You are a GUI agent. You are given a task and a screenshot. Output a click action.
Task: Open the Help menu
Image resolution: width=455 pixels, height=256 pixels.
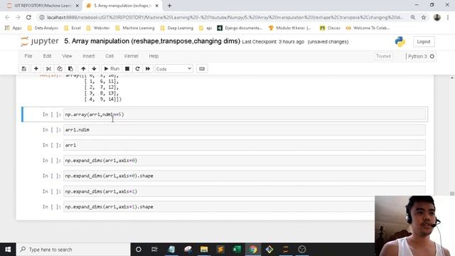pos(154,56)
